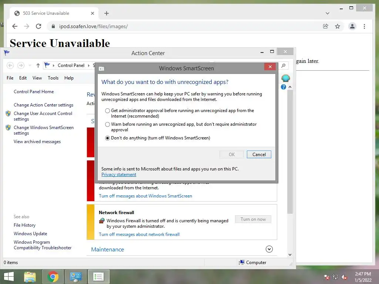Click Action Center flag in system tray
Image resolution: width=379 pixels, height=284 pixels.
[x=326, y=277]
